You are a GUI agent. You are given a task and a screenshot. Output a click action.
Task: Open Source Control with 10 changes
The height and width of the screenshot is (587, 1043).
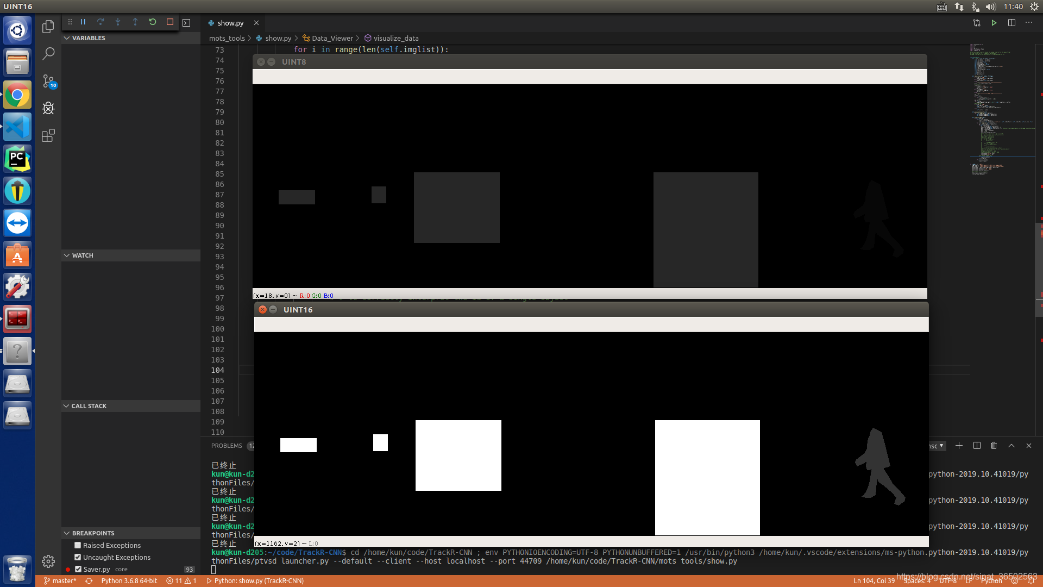coord(48,82)
